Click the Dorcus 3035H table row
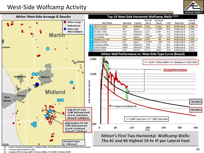 [143, 29]
